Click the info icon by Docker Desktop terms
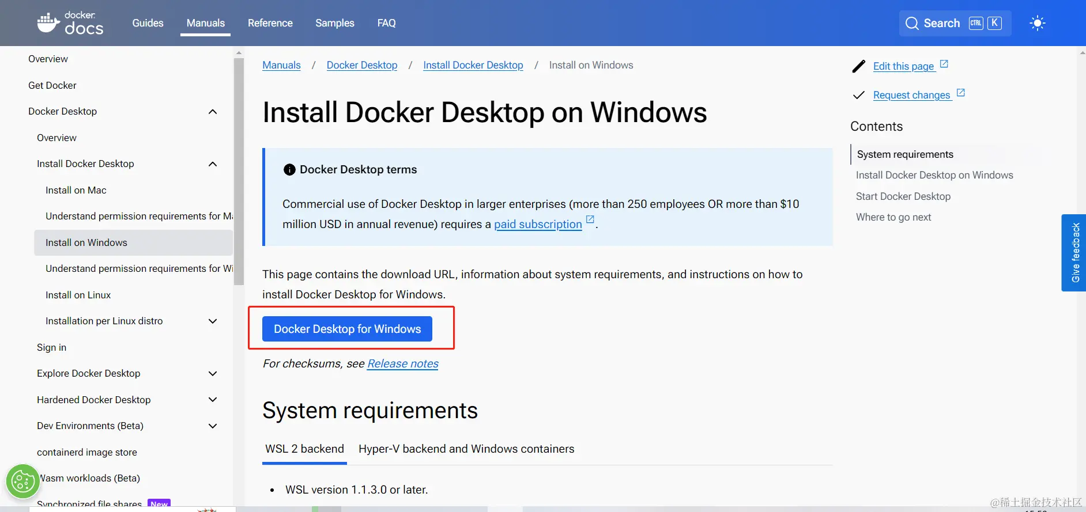The image size is (1086, 512). tap(289, 170)
